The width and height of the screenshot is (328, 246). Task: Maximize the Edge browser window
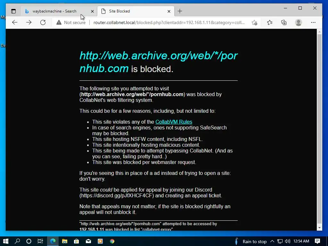(300, 8)
